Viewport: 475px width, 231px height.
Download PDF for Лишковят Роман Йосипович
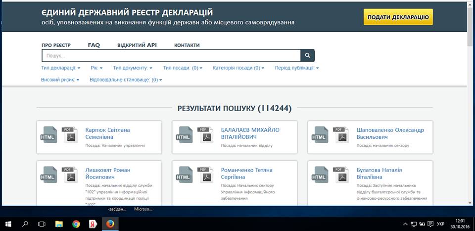[x=70, y=175]
